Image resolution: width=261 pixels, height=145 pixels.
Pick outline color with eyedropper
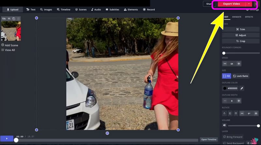(x=242, y=88)
